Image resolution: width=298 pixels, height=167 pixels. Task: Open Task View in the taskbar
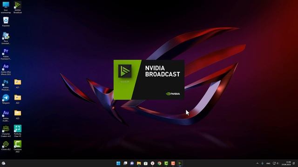[x=125, y=163]
